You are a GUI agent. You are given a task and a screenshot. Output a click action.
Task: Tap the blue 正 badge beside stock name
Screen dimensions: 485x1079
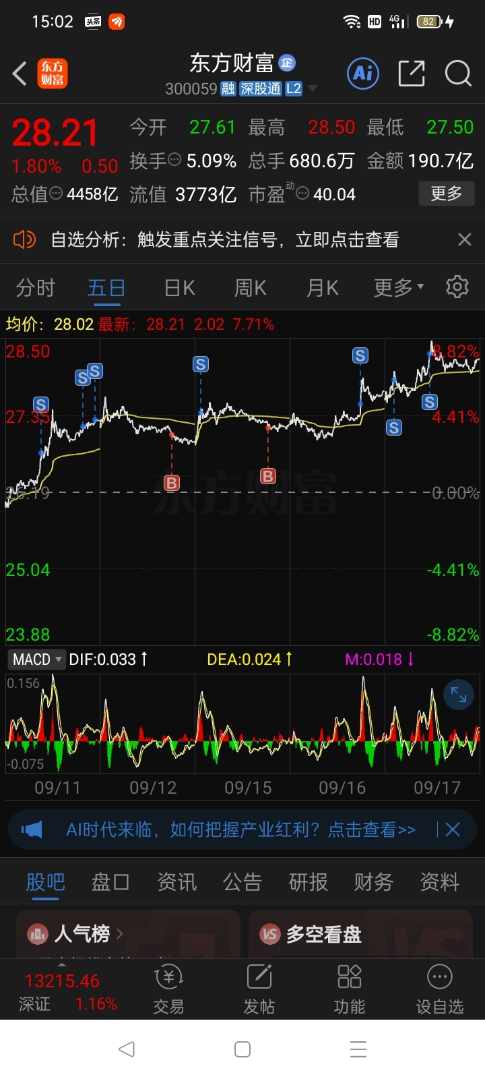point(287,63)
